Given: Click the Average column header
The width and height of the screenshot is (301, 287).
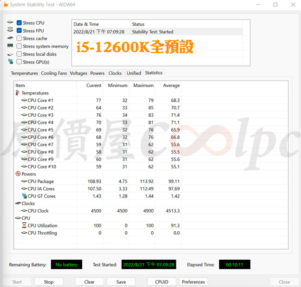Looking at the screenshot, I should click(168, 85).
